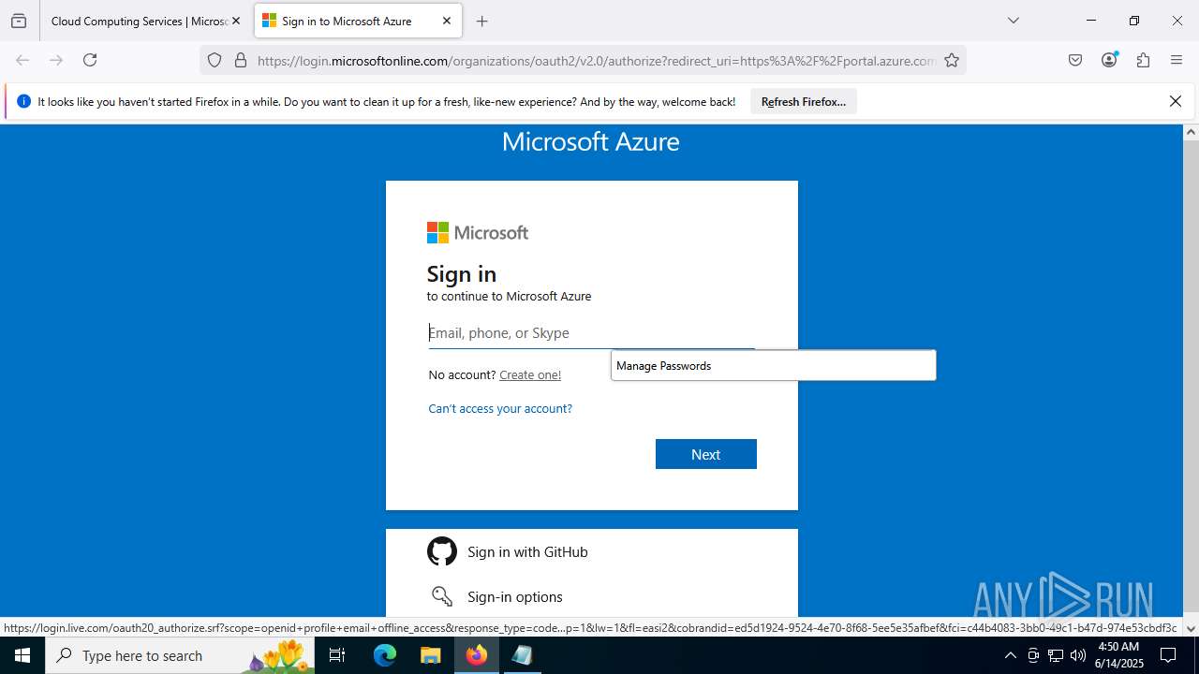This screenshot has height=674, width=1199.
Task: Dismiss the Firefox refresh notification bar
Action: (x=1176, y=101)
